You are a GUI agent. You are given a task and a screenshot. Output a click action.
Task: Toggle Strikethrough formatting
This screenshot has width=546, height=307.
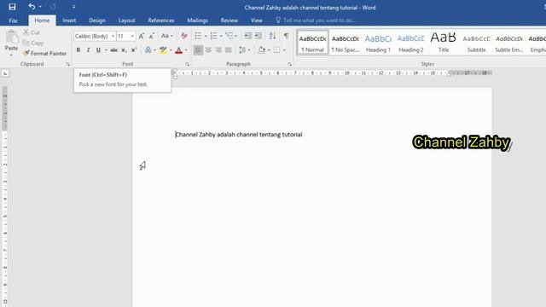(113, 50)
